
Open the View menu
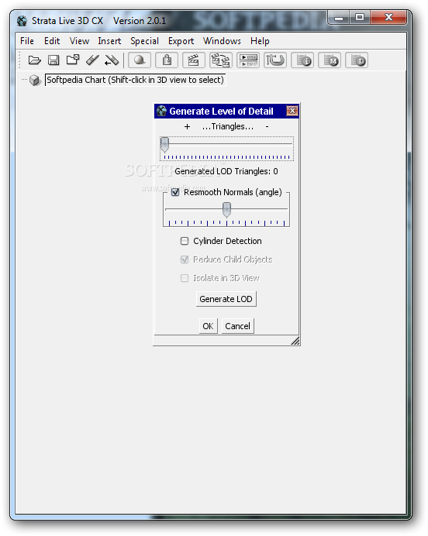coord(79,41)
